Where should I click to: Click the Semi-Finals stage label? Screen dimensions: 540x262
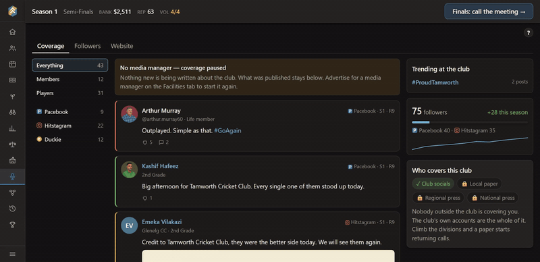[78, 11]
